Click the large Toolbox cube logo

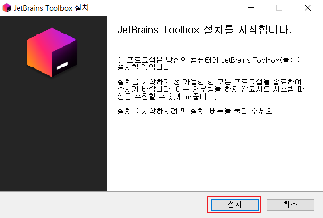52,52
